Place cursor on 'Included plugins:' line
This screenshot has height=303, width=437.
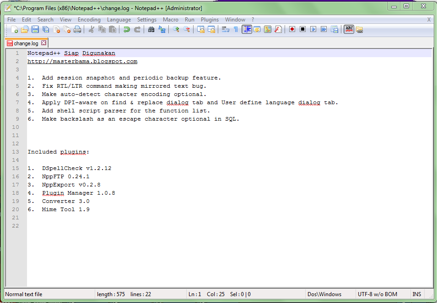click(58, 152)
